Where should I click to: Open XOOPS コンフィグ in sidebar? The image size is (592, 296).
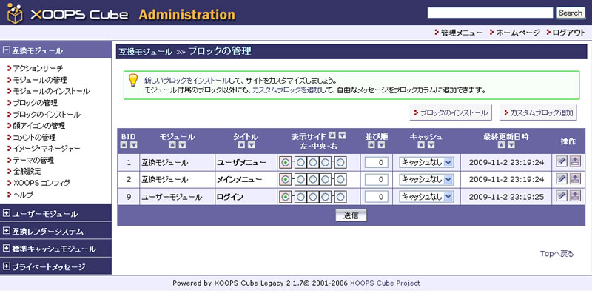pyautogui.click(x=41, y=183)
